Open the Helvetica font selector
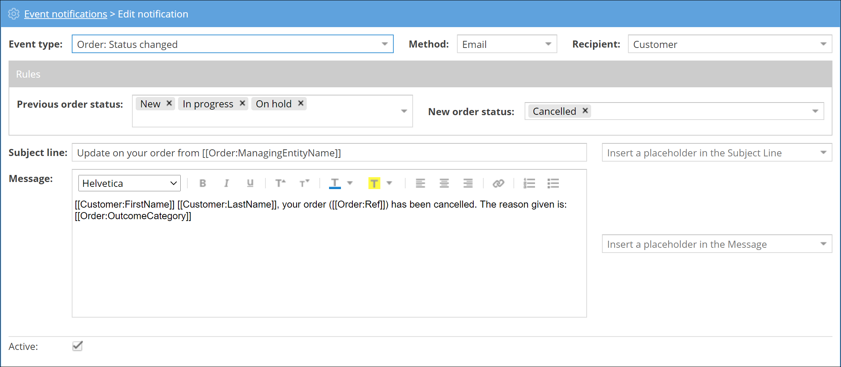The width and height of the screenshot is (841, 367). click(129, 183)
